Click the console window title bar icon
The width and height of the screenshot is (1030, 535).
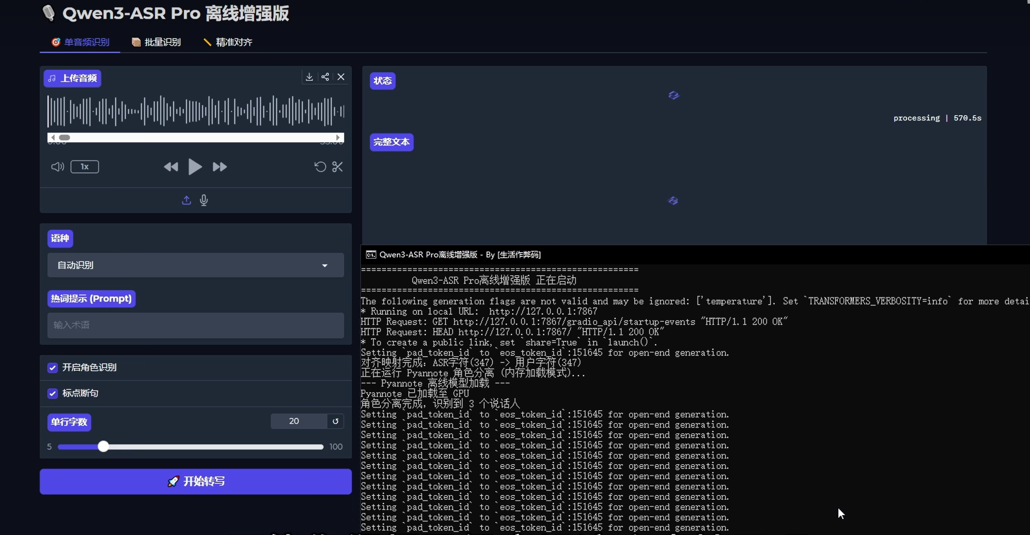[371, 254]
